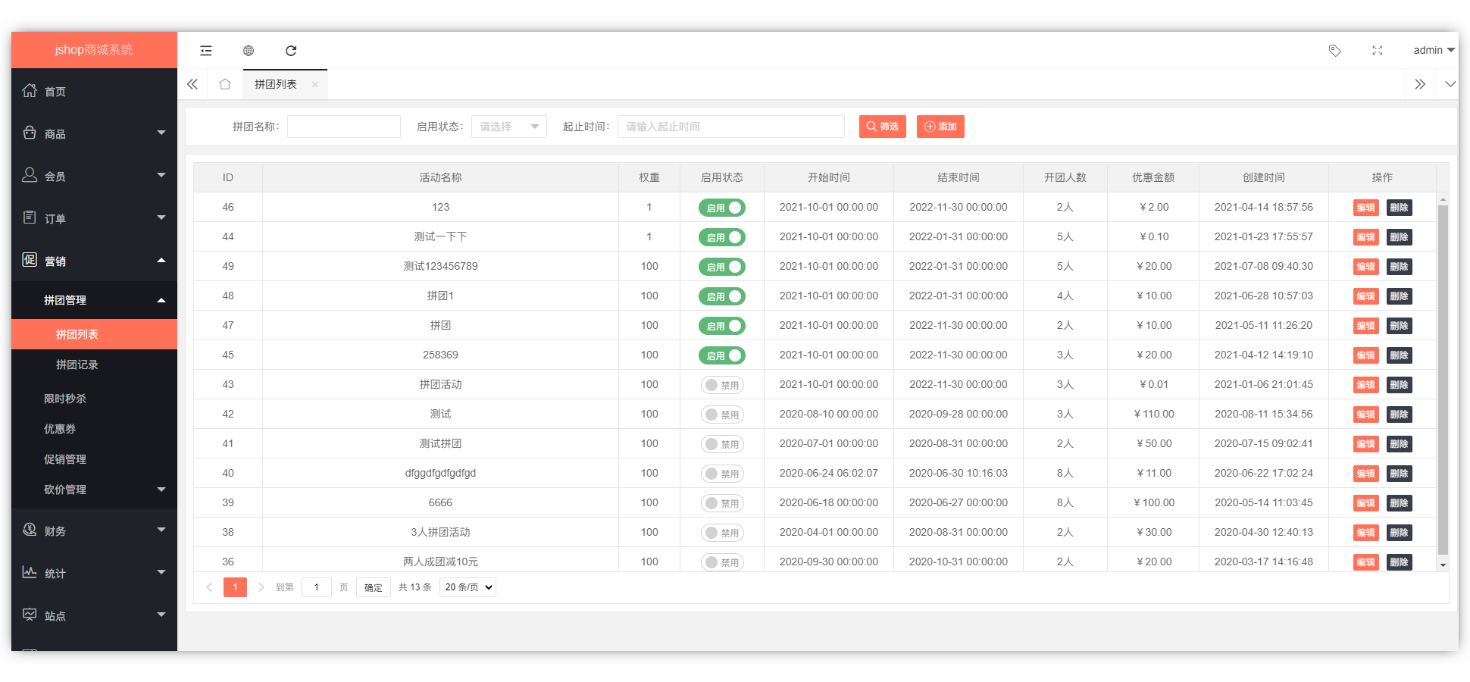Go to previous page arrow in pagination
Screen dimensions: 1470x682
tap(209, 587)
